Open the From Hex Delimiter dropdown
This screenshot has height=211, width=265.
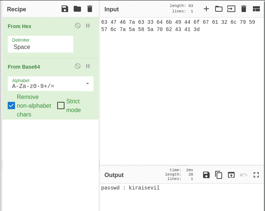(x=40, y=44)
